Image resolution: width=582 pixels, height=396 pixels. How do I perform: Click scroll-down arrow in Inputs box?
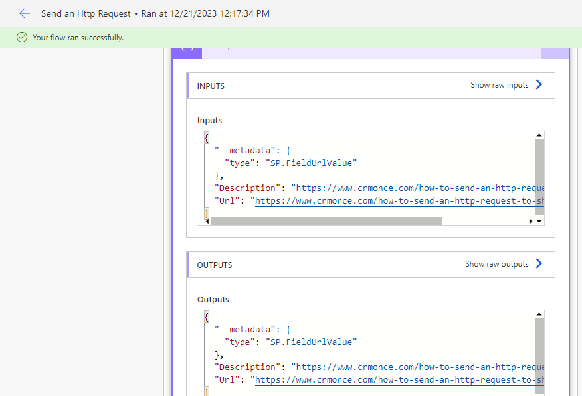[539, 221]
